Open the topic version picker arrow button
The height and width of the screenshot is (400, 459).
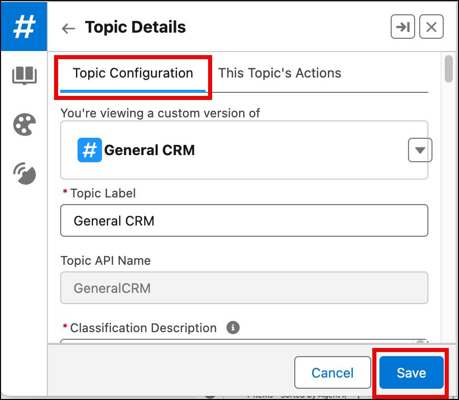419,149
